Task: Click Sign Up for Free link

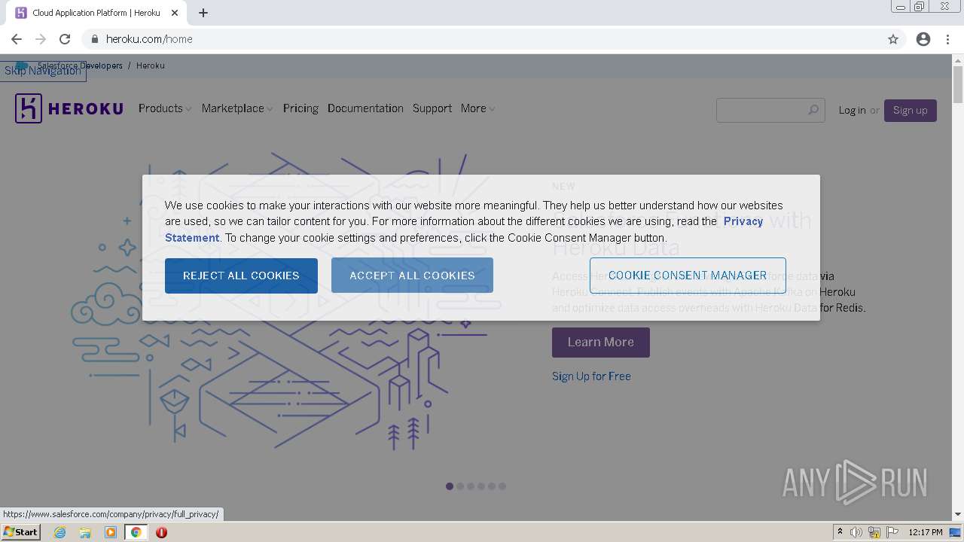Action: (x=591, y=376)
